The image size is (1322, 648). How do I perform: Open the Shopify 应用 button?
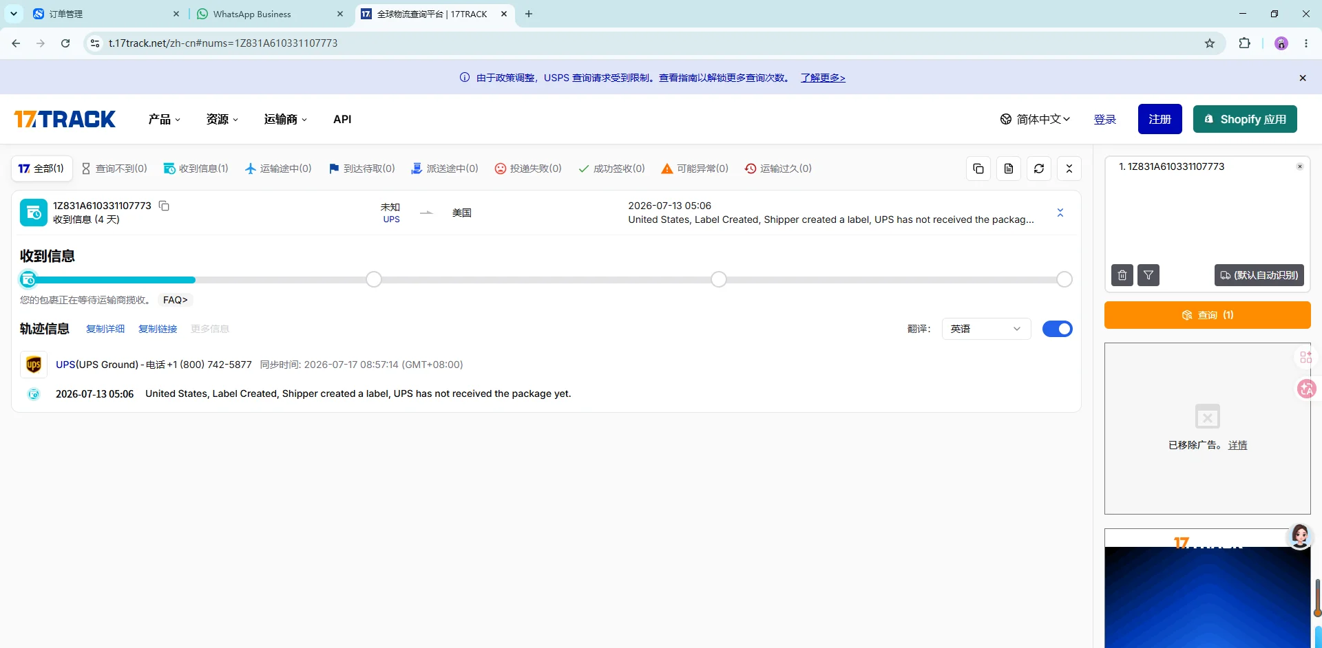[x=1245, y=119]
